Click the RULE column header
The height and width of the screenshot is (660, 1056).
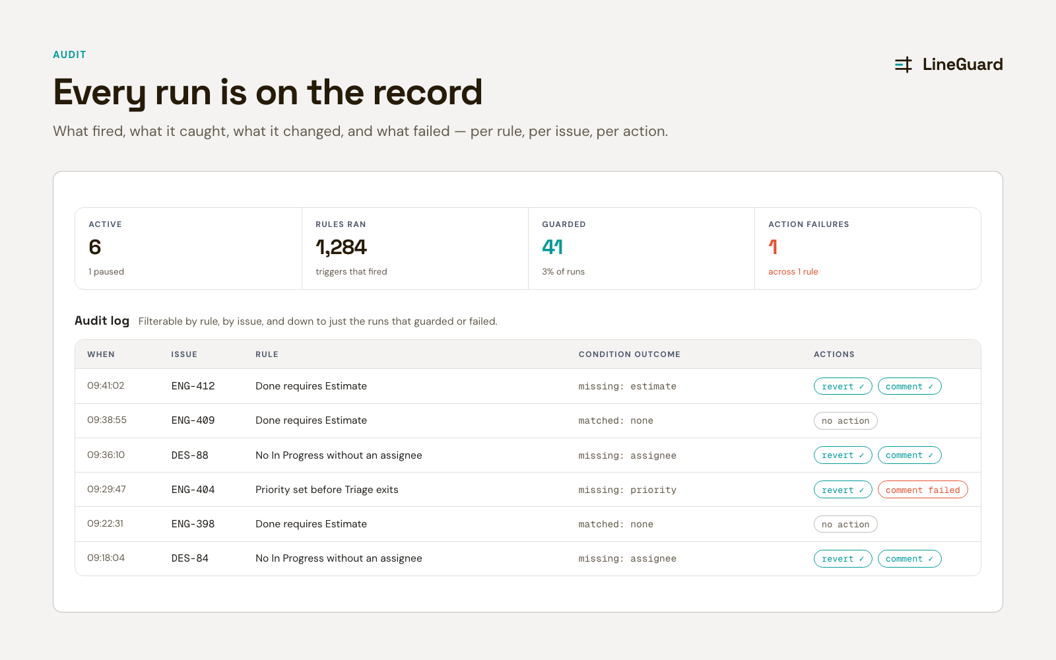267,354
